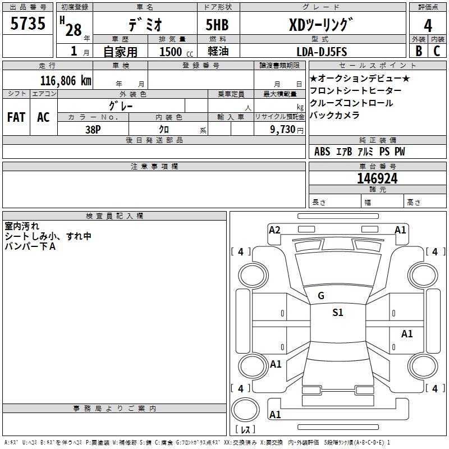The image size is (449, 449).
Task: Select the evaluation score 4 cell
Action: point(428,25)
